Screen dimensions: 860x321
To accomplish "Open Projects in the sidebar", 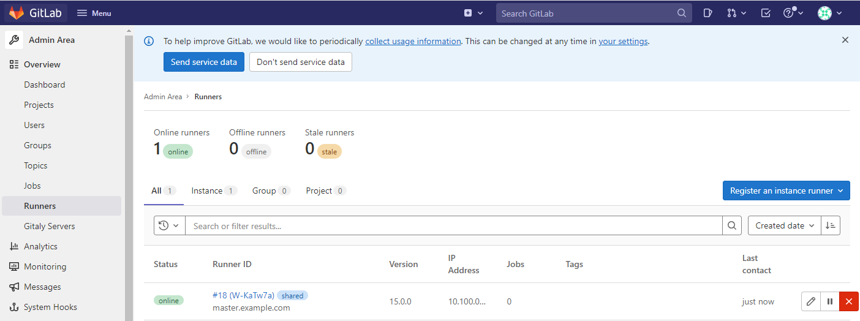I will click(x=39, y=105).
